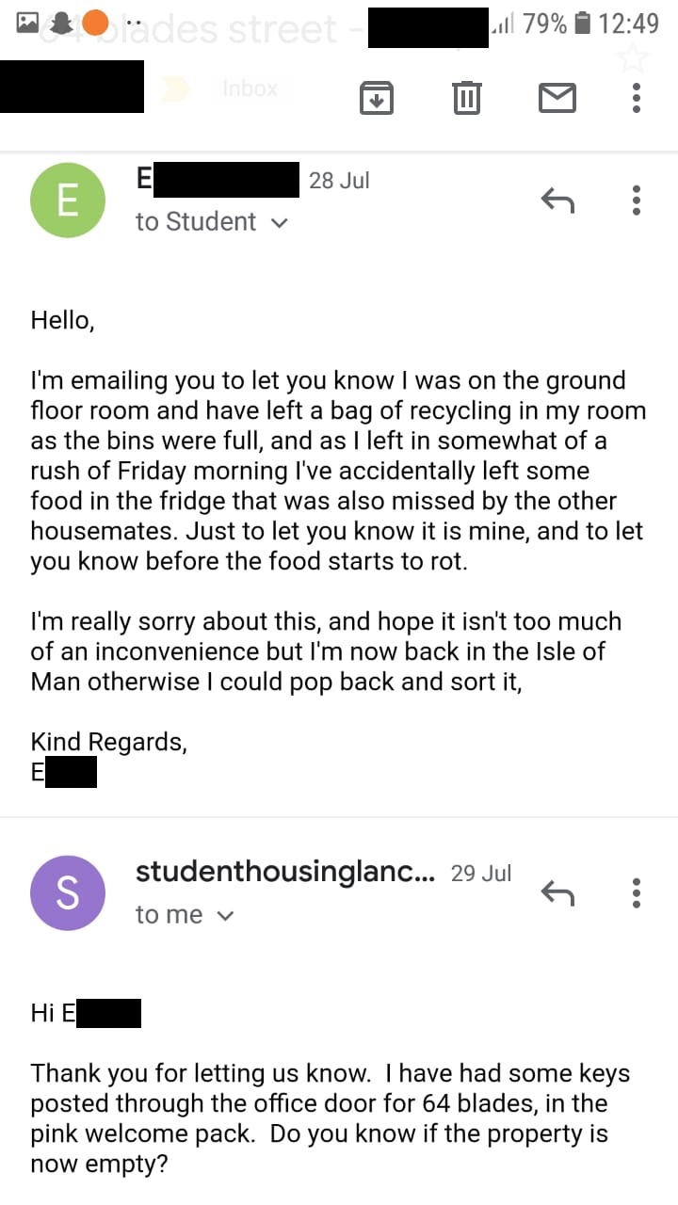Viewport: 678px width, 1205px height.
Task: Delete the conversation with trash icon
Action: pyautogui.click(x=466, y=97)
